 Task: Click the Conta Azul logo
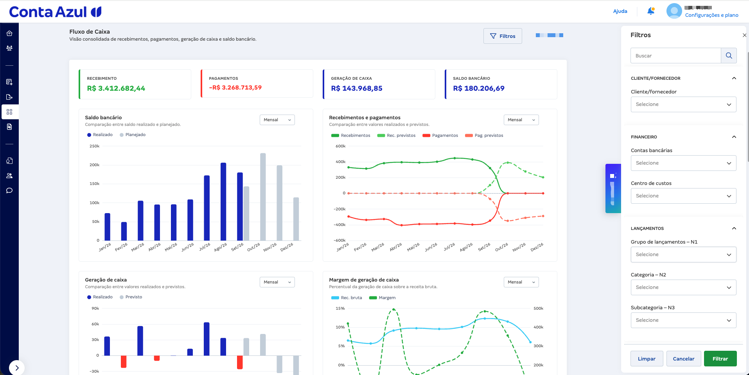[55, 12]
